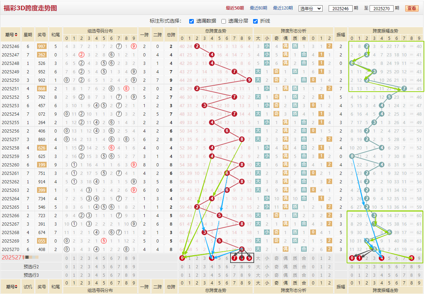Click the top 振幅 column header

(x=341, y=35)
